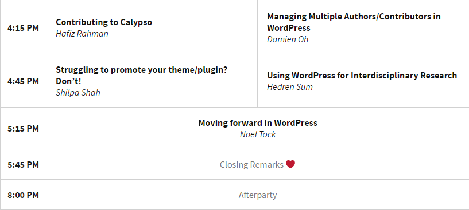View speaker Shilpa Shah
Viewport: 469px width, 210px height.
78,92
